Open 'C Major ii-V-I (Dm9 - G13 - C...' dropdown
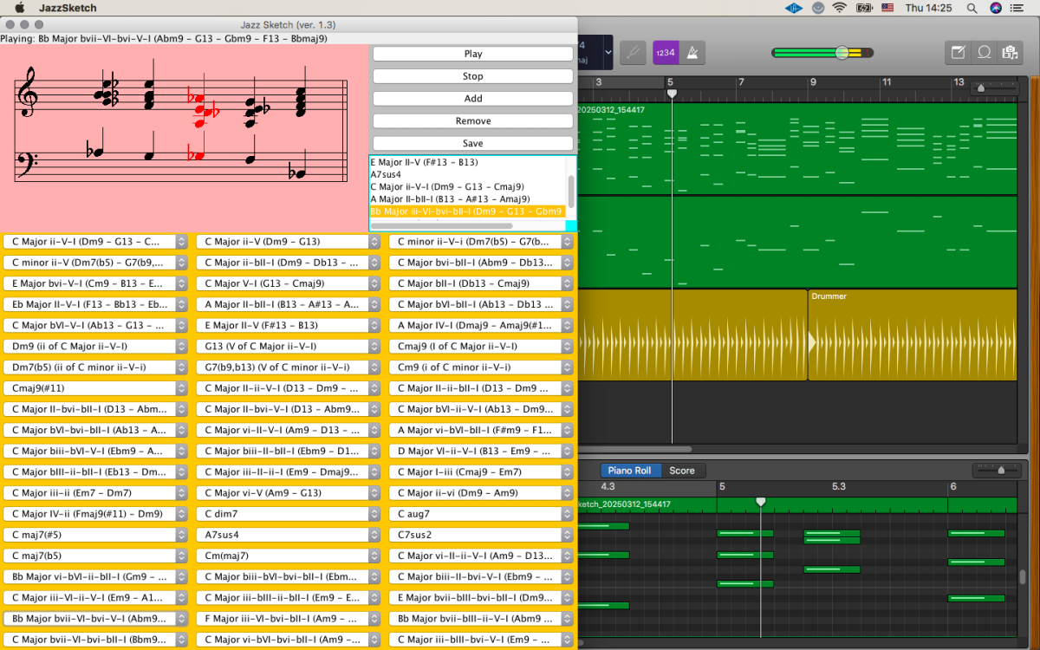Viewport: 1040px width, 650px height. click(x=96, y=242)
